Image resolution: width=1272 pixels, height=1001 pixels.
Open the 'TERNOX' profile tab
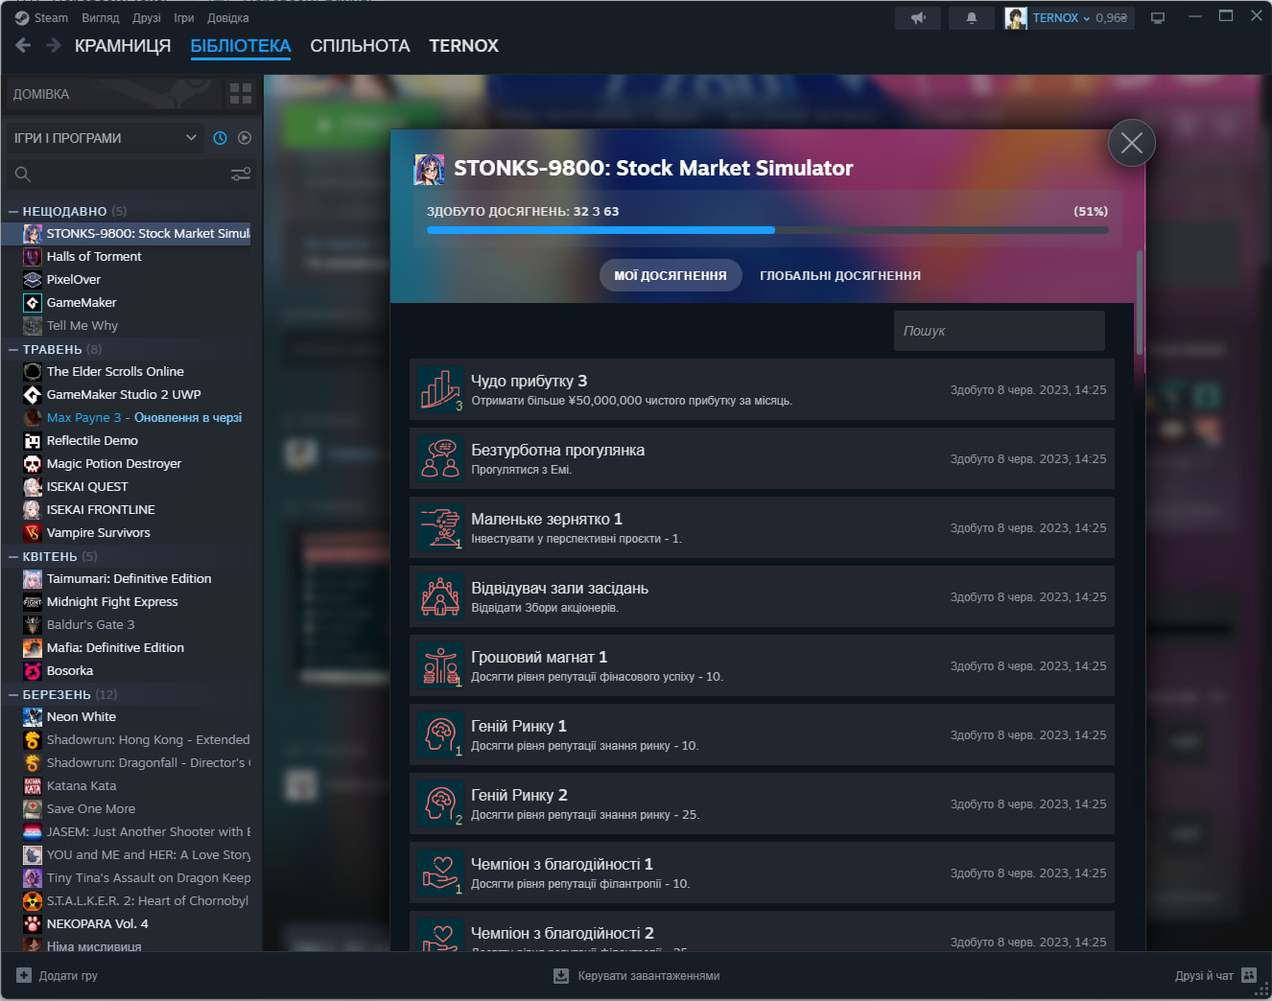point(463,46)
